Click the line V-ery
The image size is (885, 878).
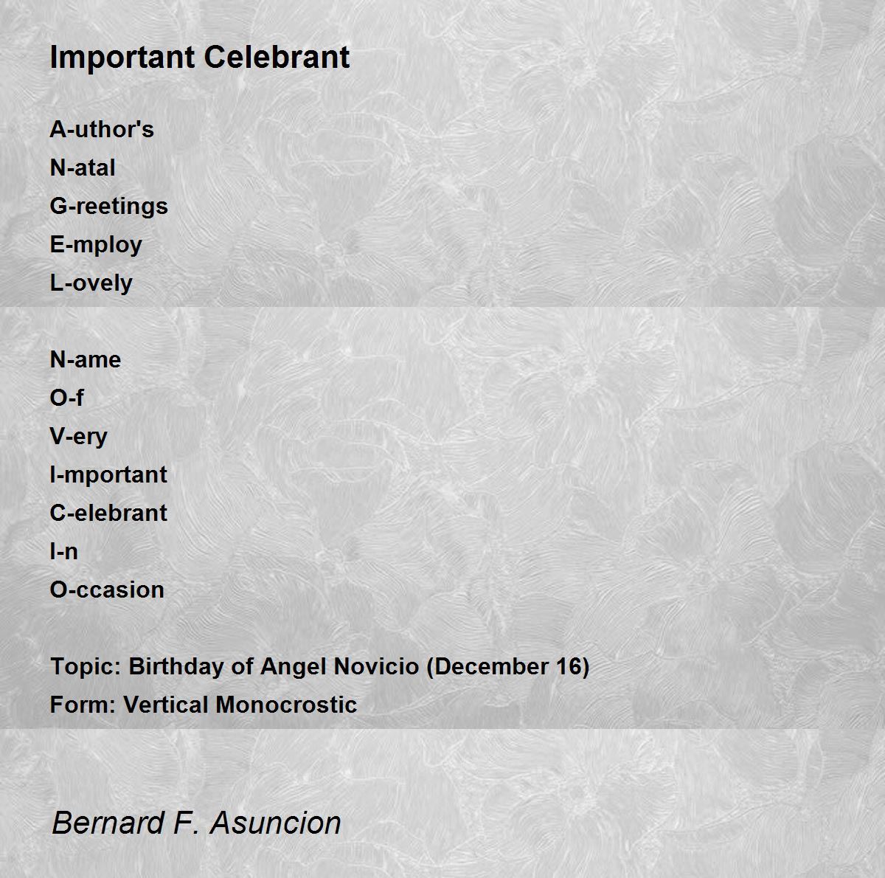[x=78, y=436]
